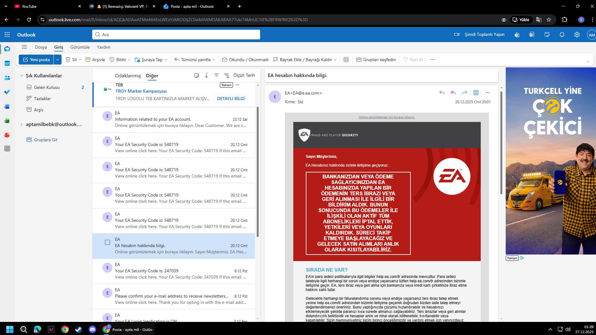Viewport: 596px width, 335px height.
Task: Switch to the Odaklanmış inbox tab
Action: click(128, 75)
